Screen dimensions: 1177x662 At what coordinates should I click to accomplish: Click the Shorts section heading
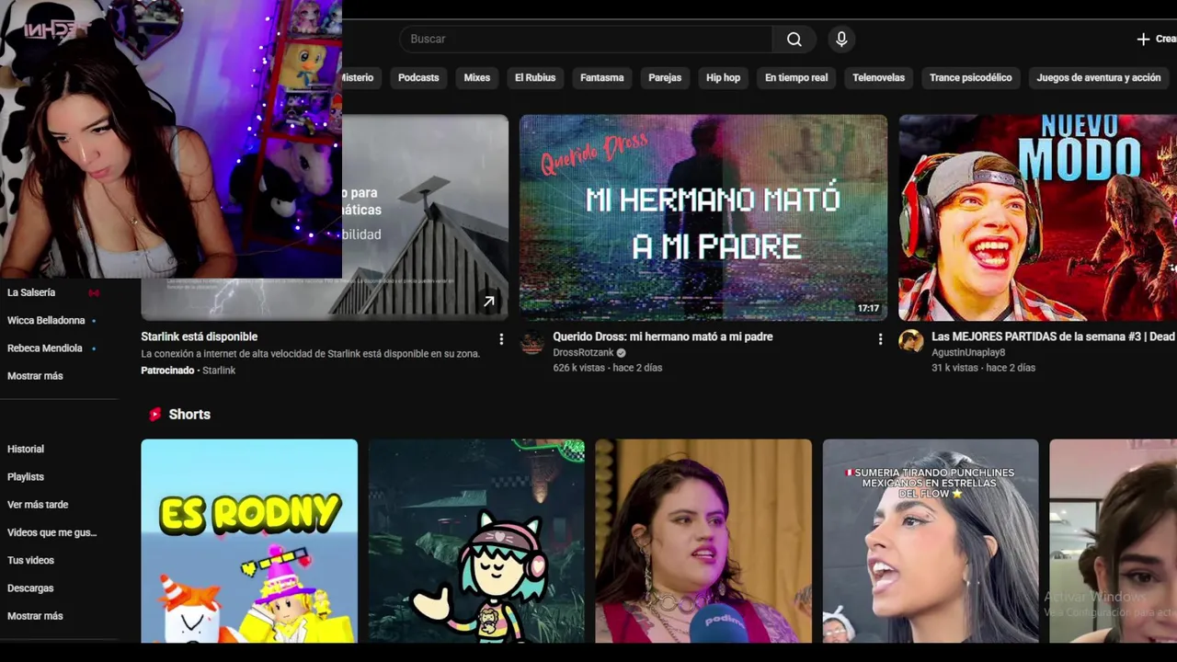click(189, 415)
